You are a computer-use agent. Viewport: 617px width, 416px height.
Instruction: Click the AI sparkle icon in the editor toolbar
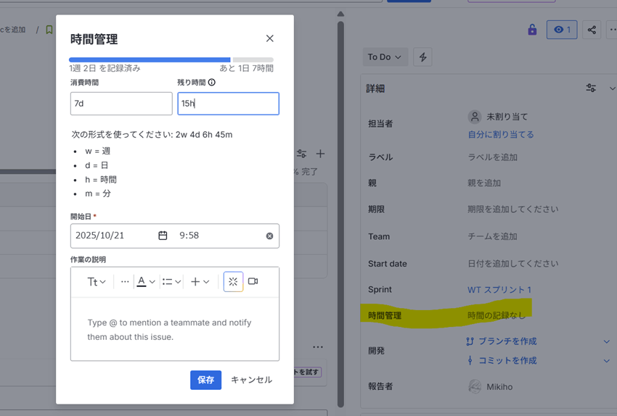233,282
